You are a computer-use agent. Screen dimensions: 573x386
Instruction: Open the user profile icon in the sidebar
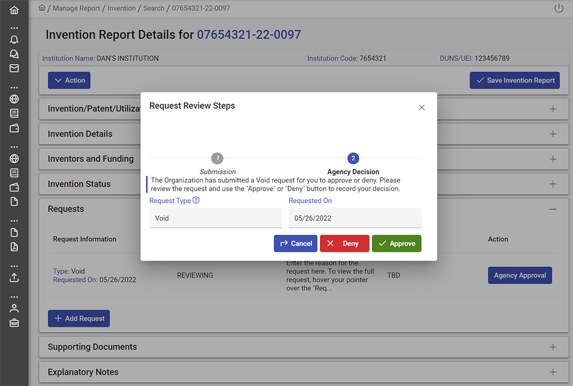coord(14,308)
